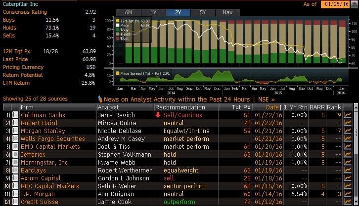The width and height of the screenshot is (359, 206).
Task: Select Morgan Stanley firm name
Action: pos(43,131)
